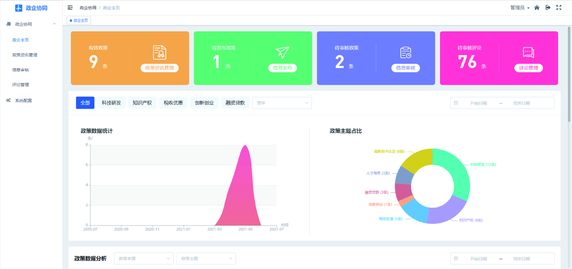Select the 全部 filter tag
572x269 pixels.
click(x=85, y=103)
